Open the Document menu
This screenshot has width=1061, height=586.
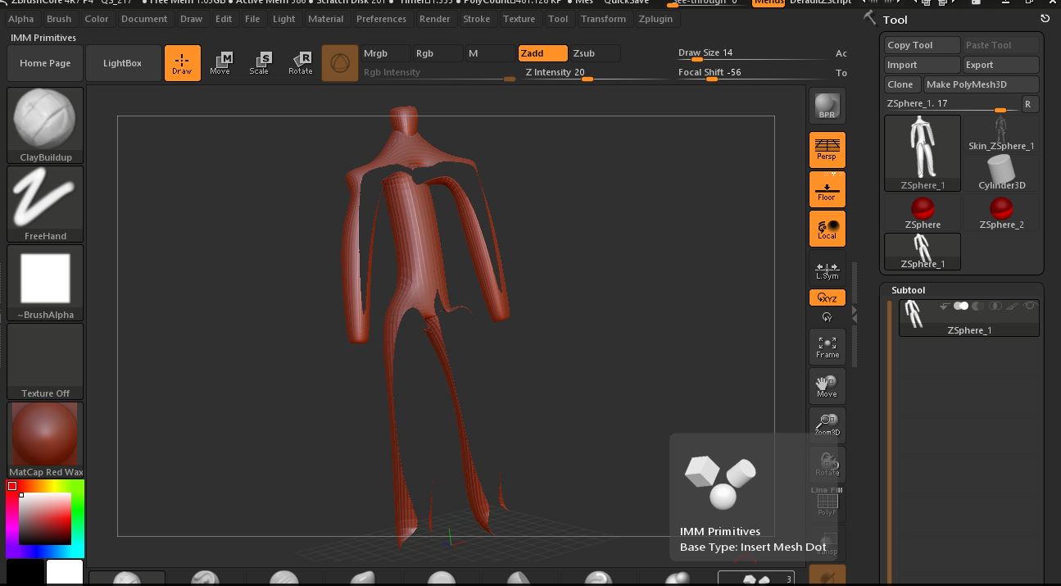pos(144,19)
